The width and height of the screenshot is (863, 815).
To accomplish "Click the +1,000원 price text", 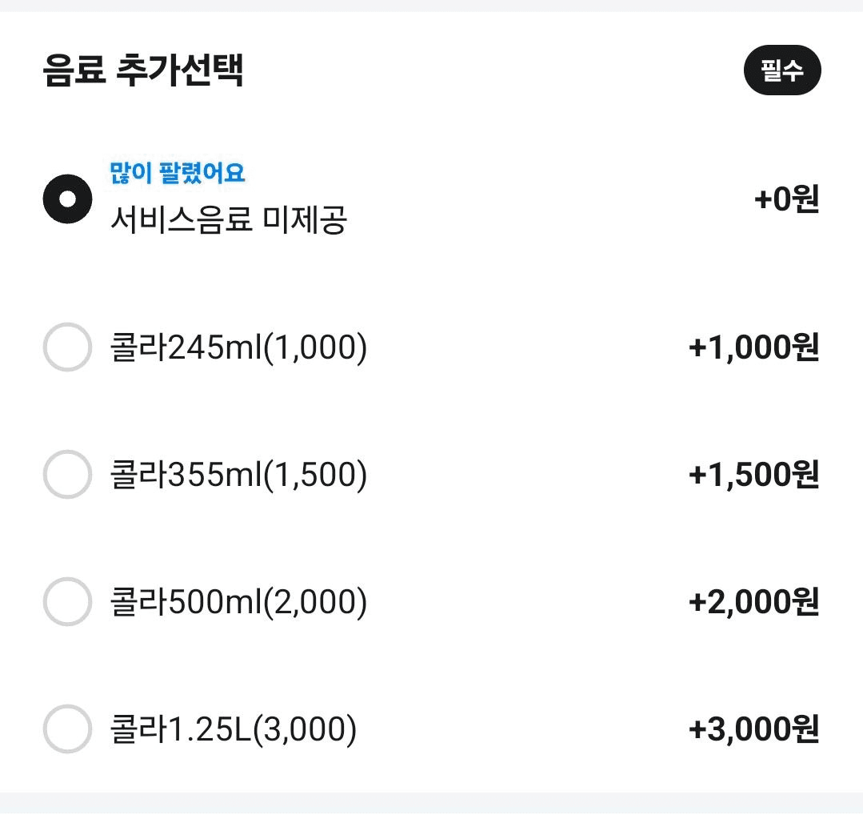I will point(753,347).
